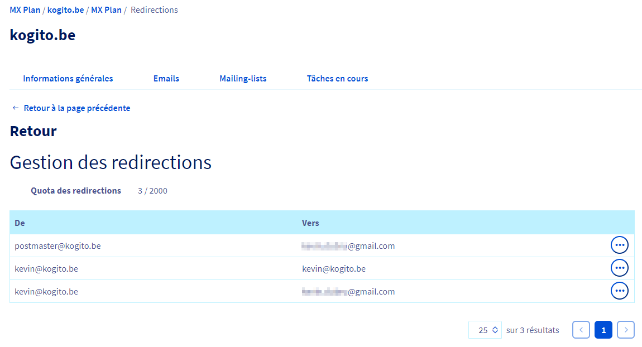Image resolution: width=642 pixels, height=347 pixels.
Task: Click the Vers column header
Action: tap(310, 223)
